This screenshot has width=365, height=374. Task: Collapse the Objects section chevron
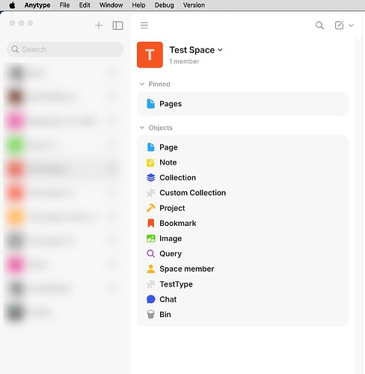(x=142, y=128)
